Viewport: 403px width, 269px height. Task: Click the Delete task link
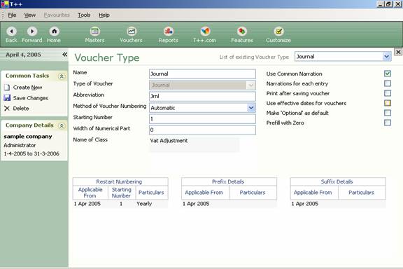click(x=21, y=109)
